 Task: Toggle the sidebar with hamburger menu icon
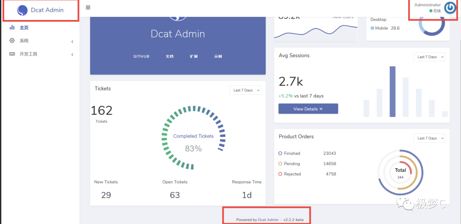pyautogui.click(x=88, y=7)
